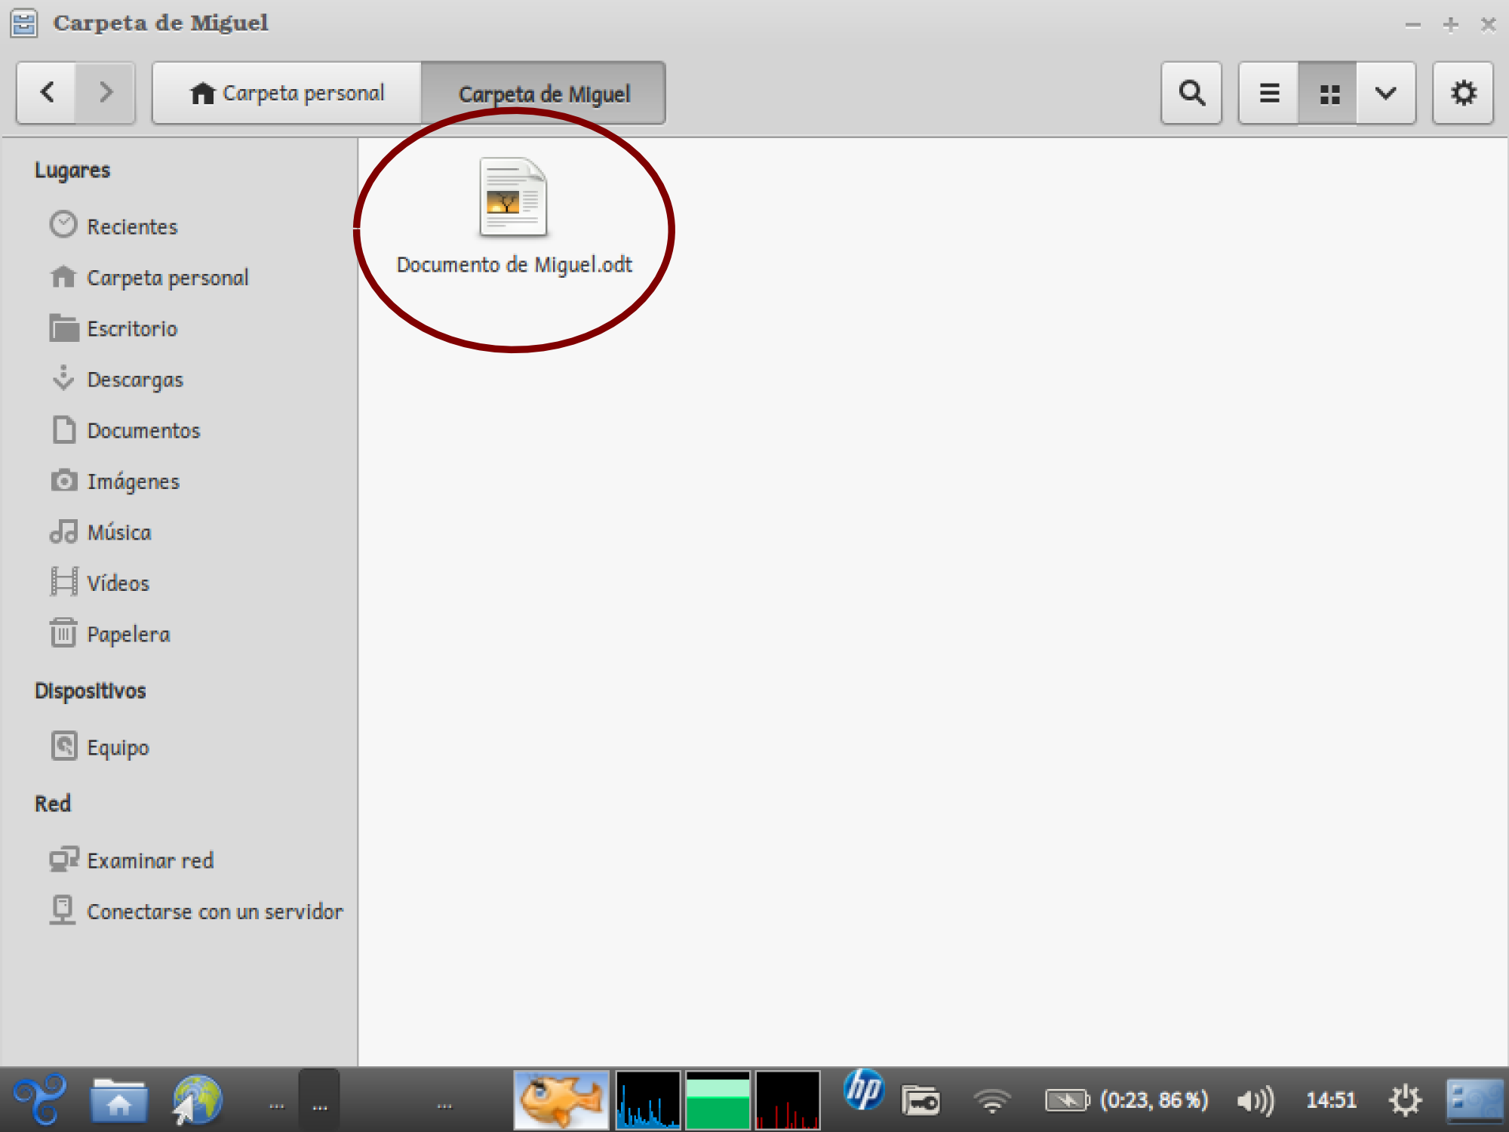Open the blue spiral start menu
The height and width of the screenshot is (1132, 1509).
tap(40, 1100)
